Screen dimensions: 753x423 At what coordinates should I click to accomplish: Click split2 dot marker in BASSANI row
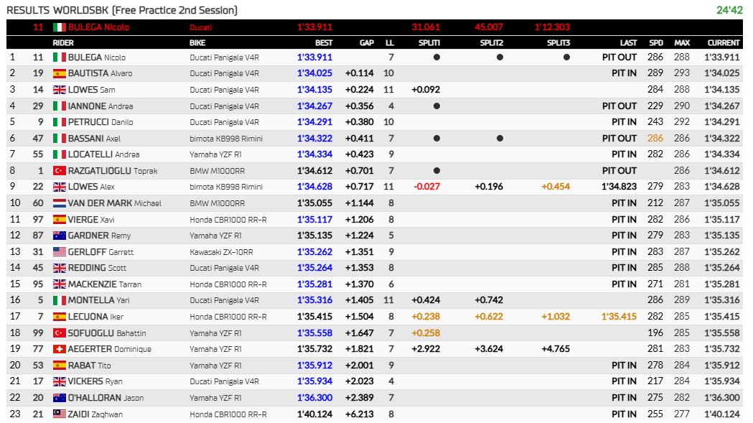click(x=500, y=139)
